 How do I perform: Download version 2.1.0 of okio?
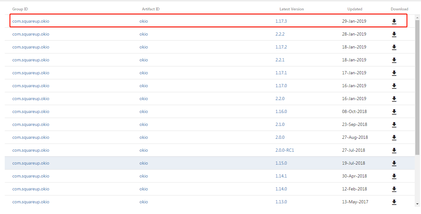tap(394, 125)
